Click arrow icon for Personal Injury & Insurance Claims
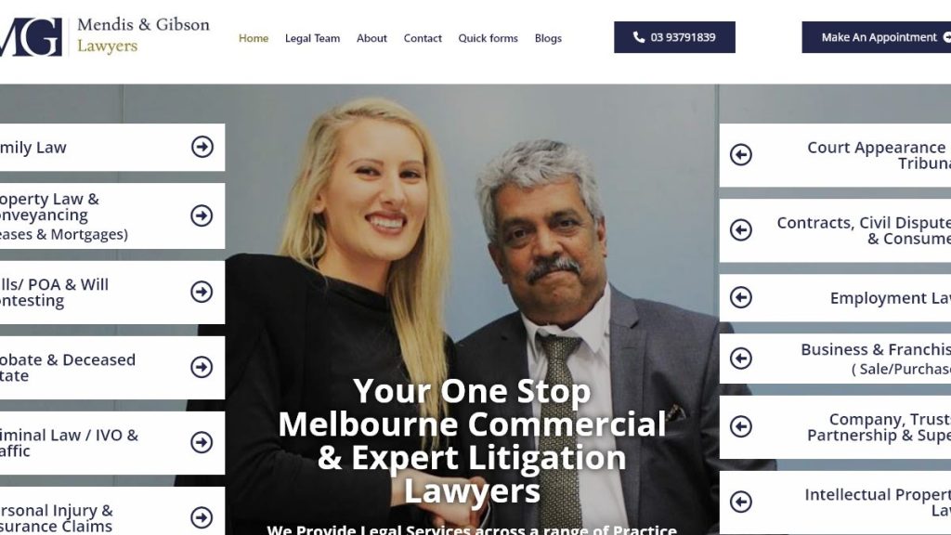This screenshot has height=535, width=951. click(202, 517)
